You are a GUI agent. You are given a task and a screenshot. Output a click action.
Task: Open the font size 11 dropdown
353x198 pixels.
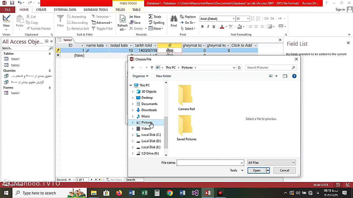pos(248,19)
